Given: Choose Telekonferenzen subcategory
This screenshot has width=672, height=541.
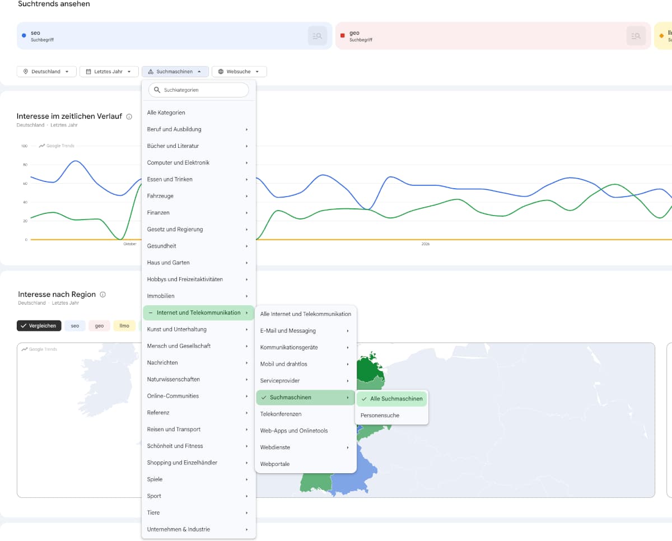Looking at the screenshot, I should point(306,414).
